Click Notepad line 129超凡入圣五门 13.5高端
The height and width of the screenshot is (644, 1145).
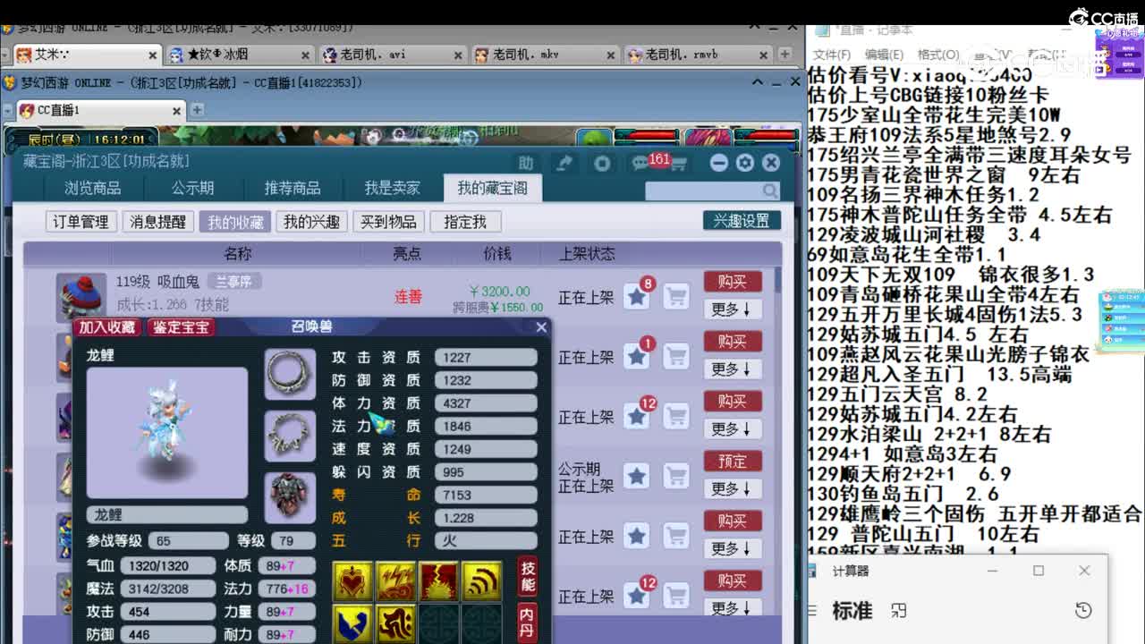tap(938, 375)
